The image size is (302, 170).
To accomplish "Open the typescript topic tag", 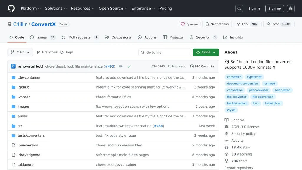I will pyautogui.click(x=254, y=77).
